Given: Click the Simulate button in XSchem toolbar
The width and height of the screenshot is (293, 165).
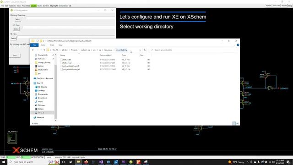Looking at the screenshot, I should (x=276, y=5).
